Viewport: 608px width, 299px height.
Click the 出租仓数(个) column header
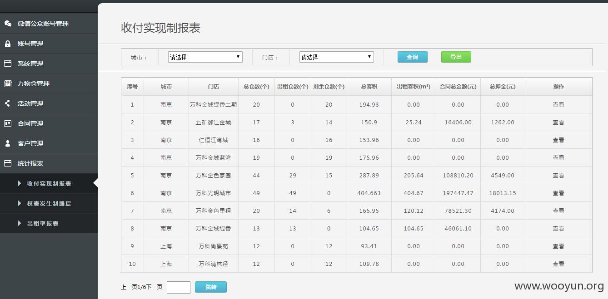pos(293,86)
